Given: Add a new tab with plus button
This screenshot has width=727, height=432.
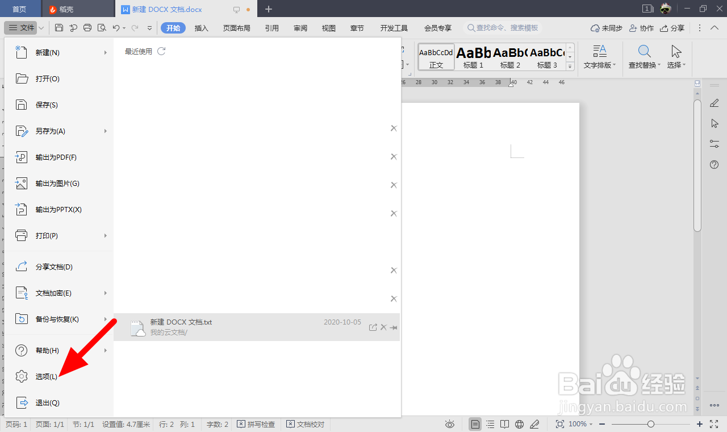Looking at the screenshot, I should pyautogui.click(x=269, y=9).
